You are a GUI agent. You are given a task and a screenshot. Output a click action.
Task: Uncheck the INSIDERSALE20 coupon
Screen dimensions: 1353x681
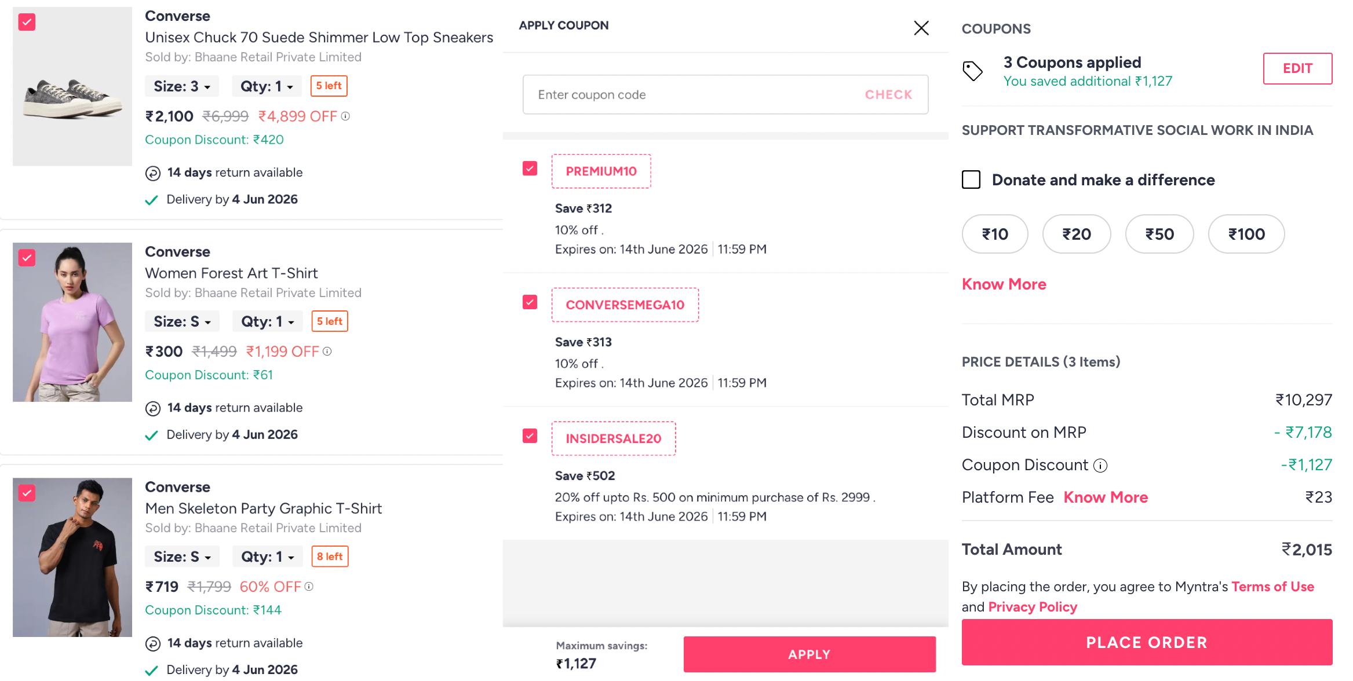point(530,435)
